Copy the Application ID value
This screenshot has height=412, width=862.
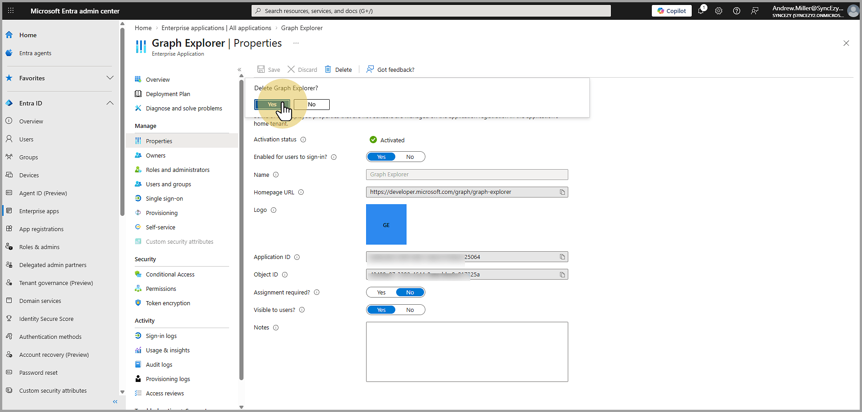[562, 257]
